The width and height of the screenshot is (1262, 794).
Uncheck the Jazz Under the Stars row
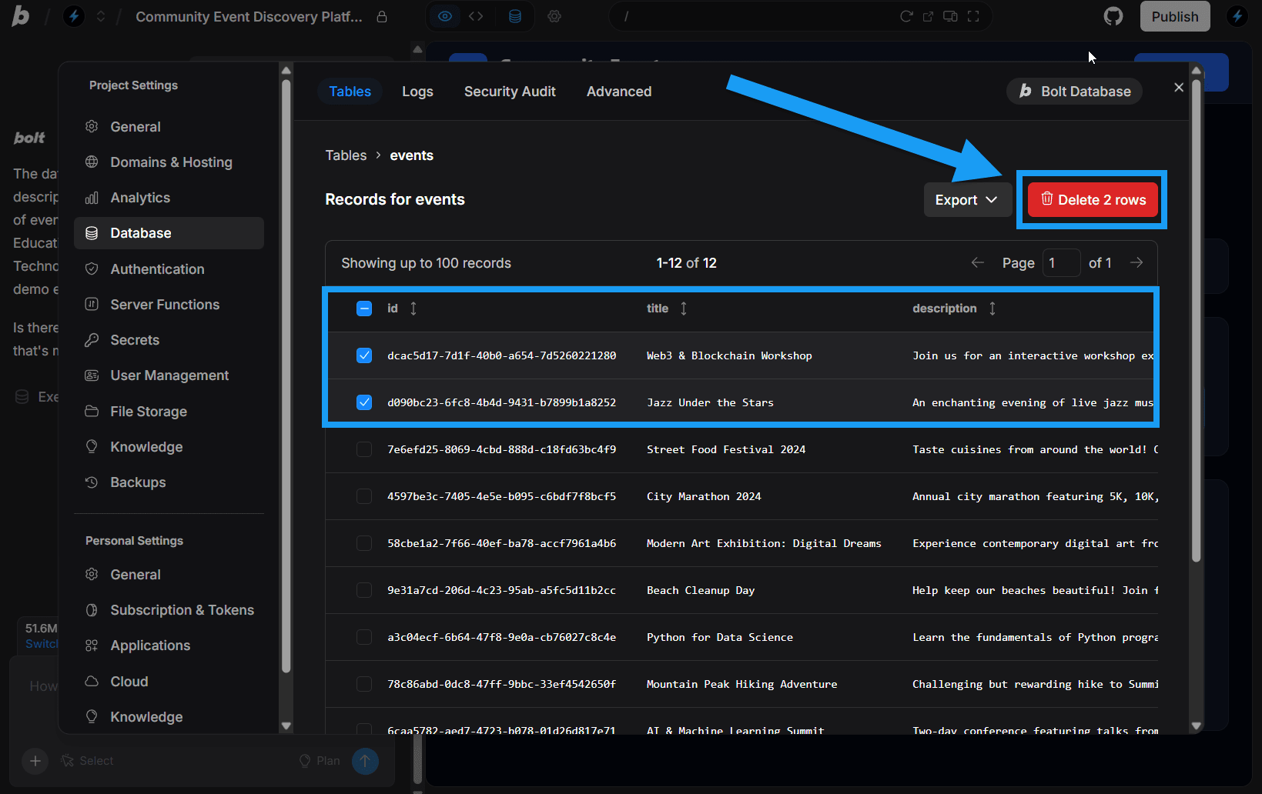click(x=363, y=402)
